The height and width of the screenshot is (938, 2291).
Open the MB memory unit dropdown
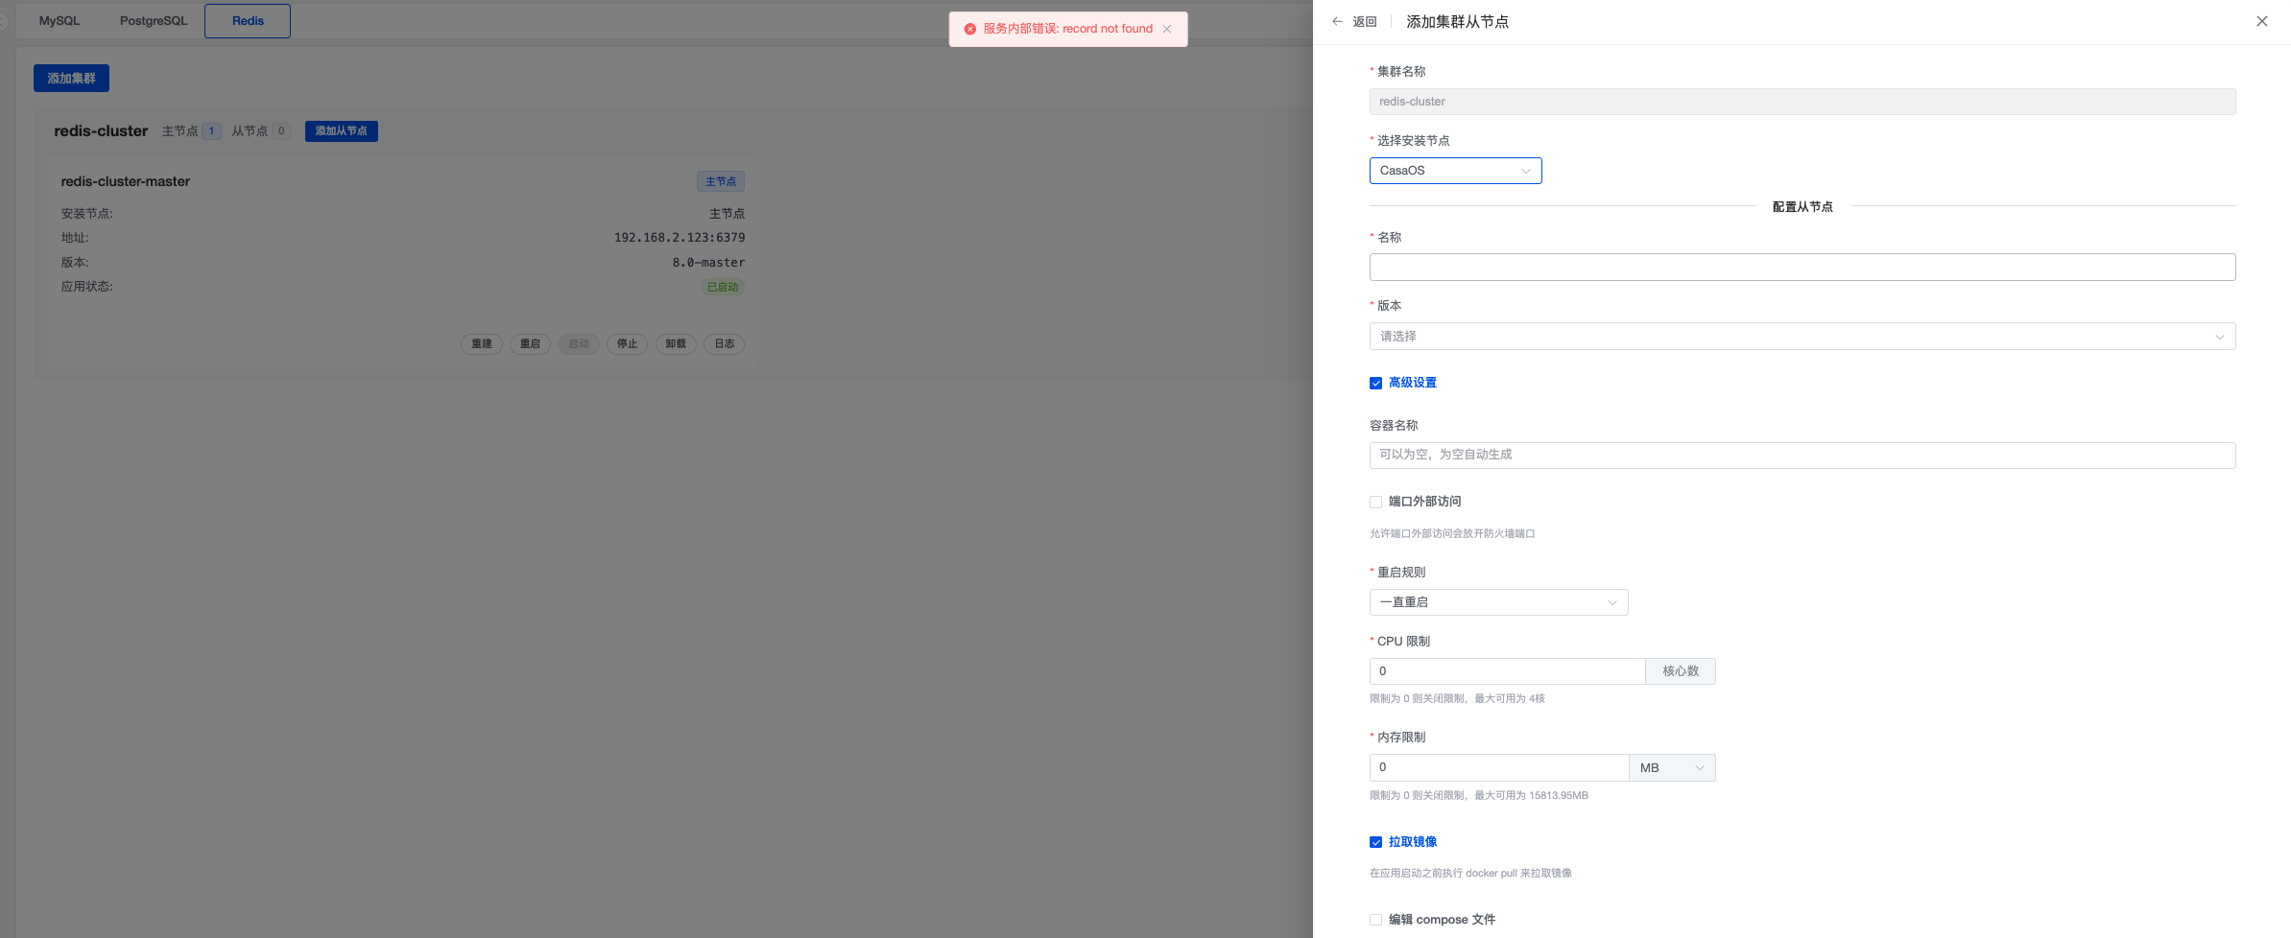(x=1672, y=767)
